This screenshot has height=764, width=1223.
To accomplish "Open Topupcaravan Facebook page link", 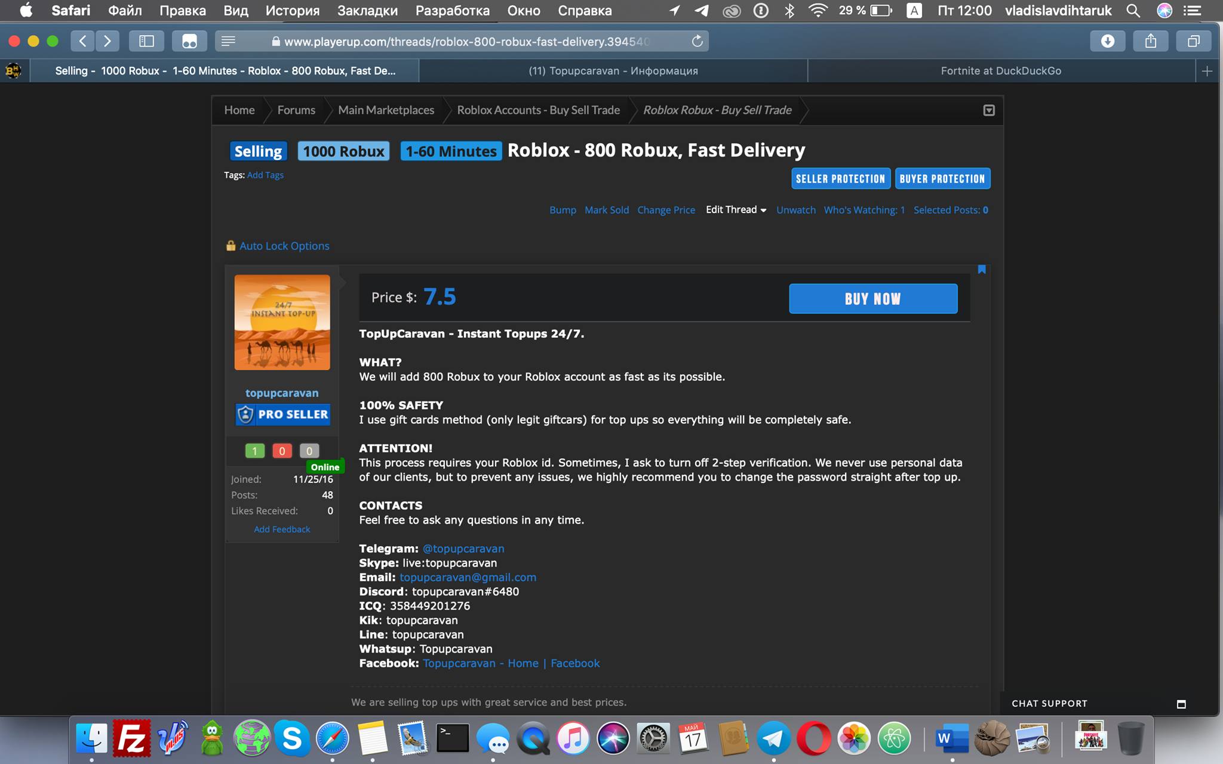I will pyautogui.click(x=511, y=663).
